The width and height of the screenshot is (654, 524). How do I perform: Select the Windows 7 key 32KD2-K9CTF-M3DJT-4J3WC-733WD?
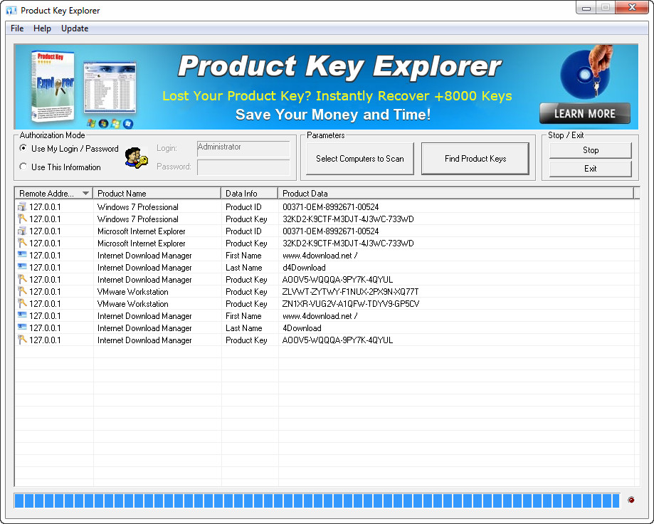(348, 219)
